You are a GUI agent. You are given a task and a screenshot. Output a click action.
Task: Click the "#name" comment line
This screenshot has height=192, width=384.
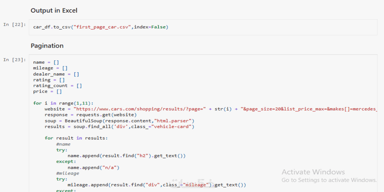tap(63, 144)
